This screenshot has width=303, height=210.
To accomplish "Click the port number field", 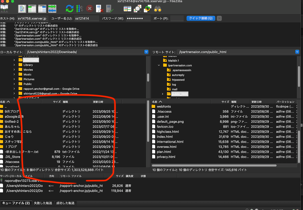I will pyautogui.click(x=177, y=18).
